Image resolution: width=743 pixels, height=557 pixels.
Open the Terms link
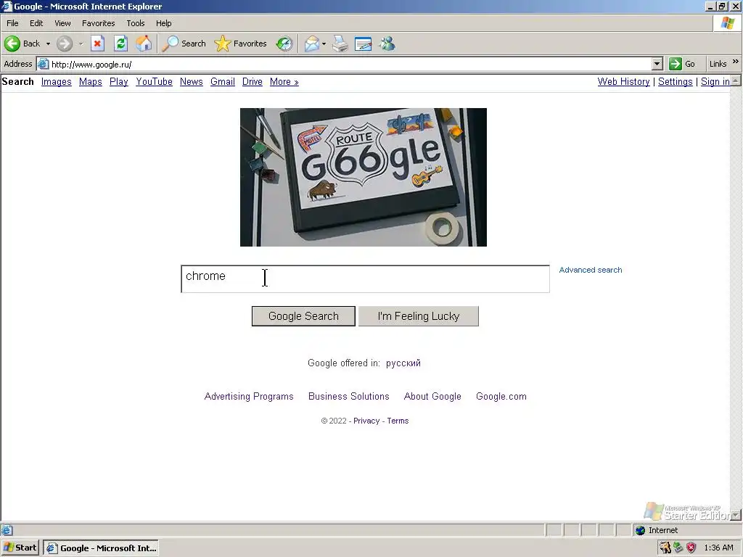pyautogui.click(x=398, y=421)
